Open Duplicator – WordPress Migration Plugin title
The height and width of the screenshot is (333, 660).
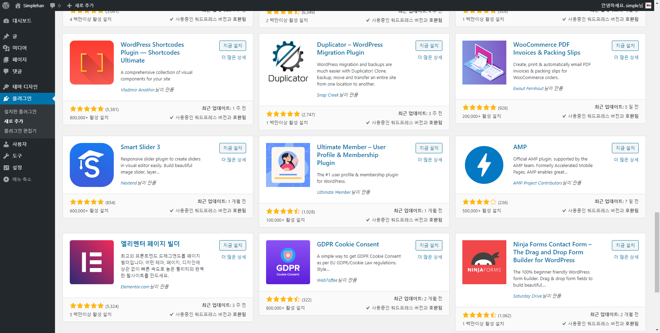point(350,48)
